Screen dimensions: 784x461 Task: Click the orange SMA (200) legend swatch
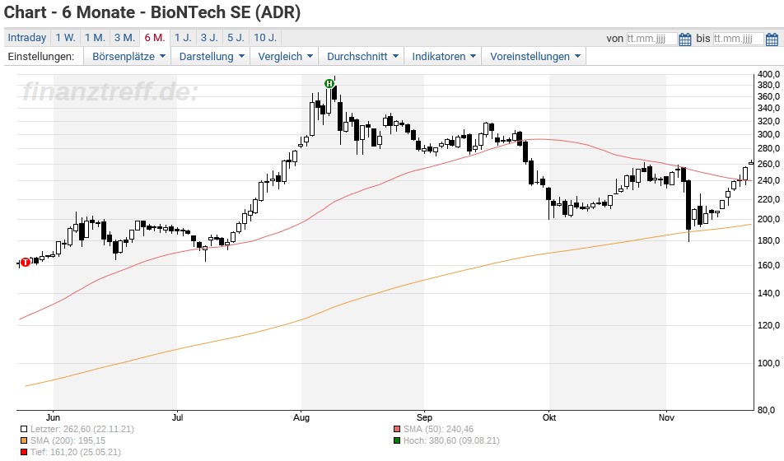[x=24, y=440]
